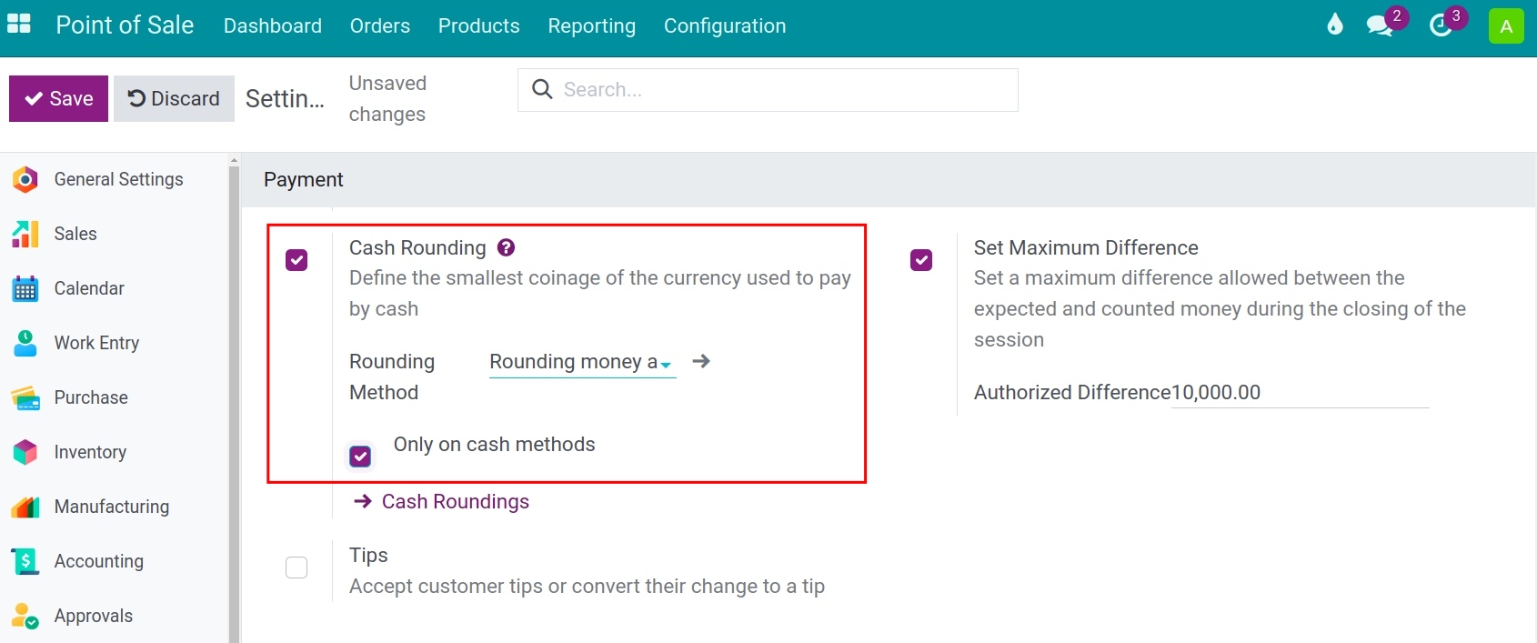Image resolution: width=1537 pixels, height=643 pixels.
Task: Open the user avatar menu
Action: (1506, 25)
